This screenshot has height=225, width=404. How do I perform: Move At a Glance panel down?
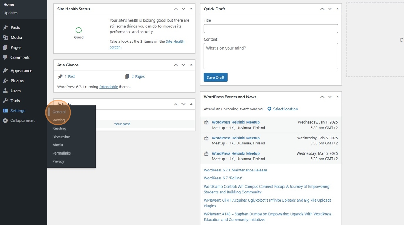(x=184, y=65)
